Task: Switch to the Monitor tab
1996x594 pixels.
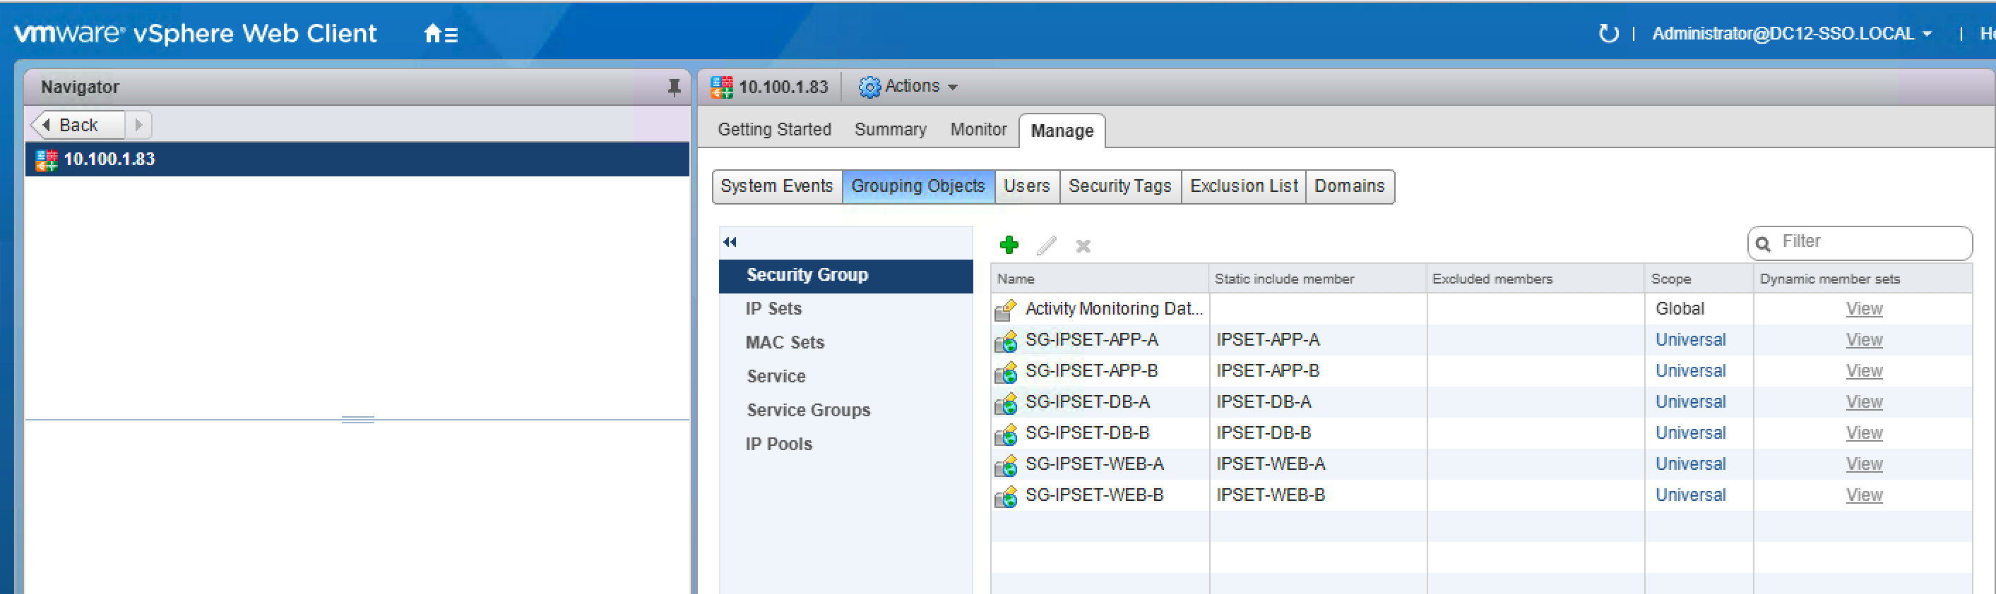Action: point(978,130)
